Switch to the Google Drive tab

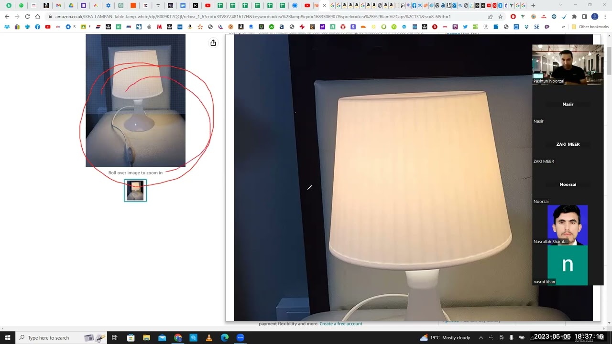click(71, 5)
